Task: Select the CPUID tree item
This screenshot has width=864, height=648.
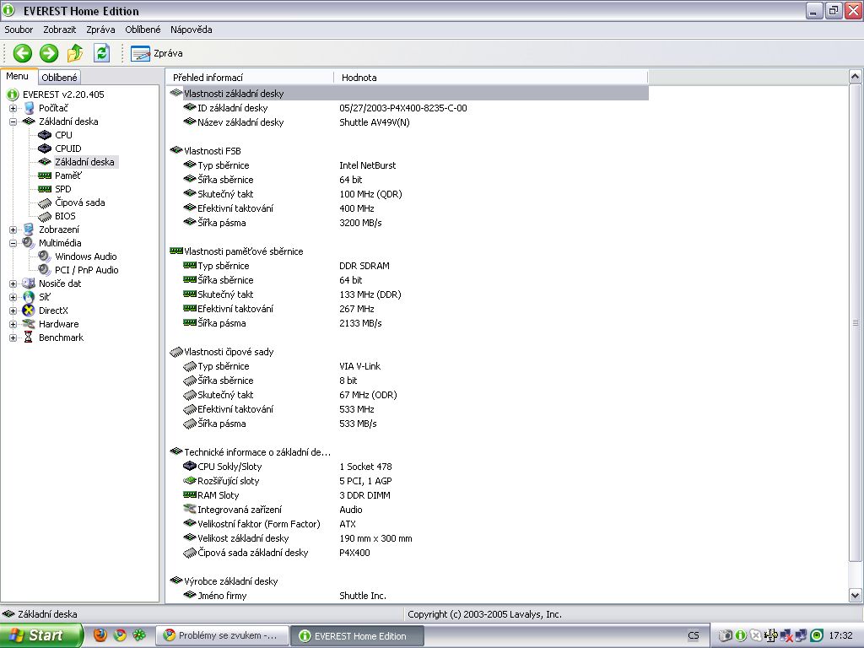Action: pyautogui.click(x=67, y=148)
